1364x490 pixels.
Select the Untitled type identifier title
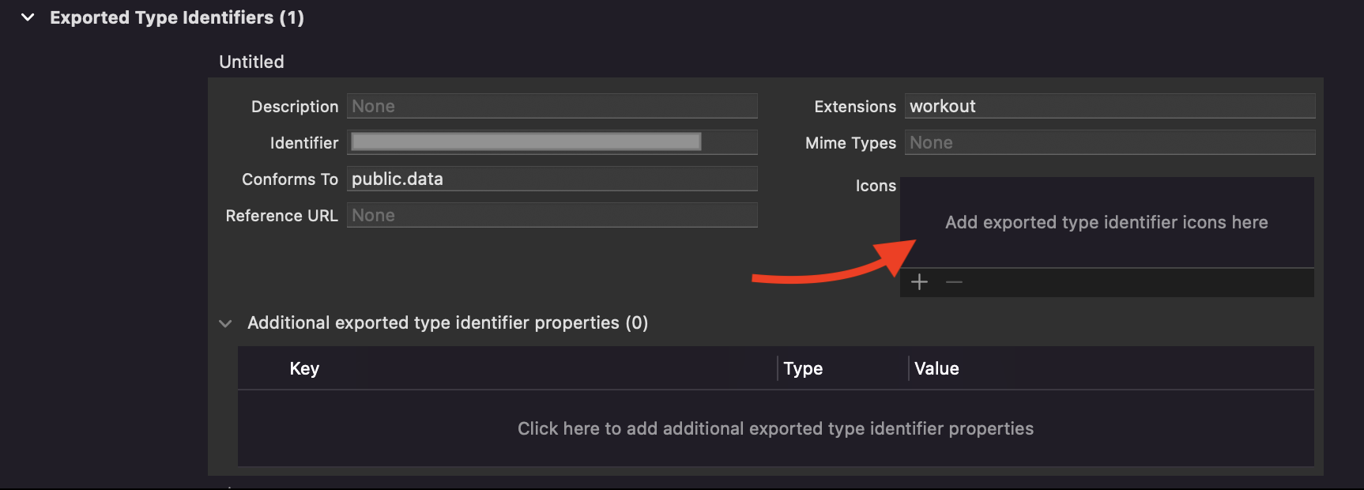pyautogui.click(x=251, y=62)
